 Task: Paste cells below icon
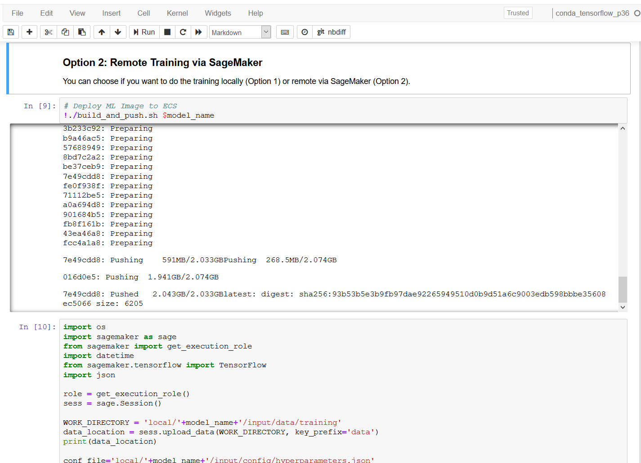[82, 32]
